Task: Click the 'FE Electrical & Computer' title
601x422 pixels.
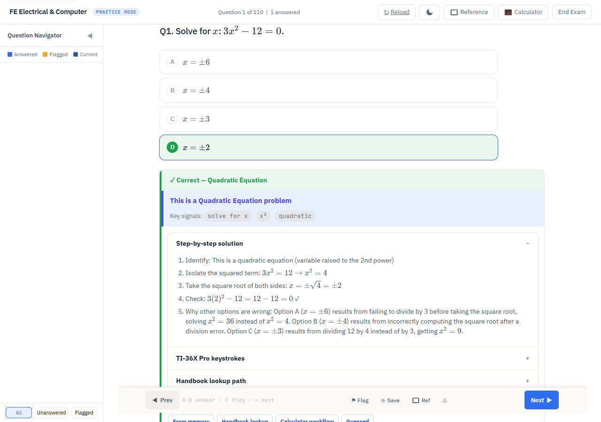Action: pyautogui.click(x=48, y=12)
